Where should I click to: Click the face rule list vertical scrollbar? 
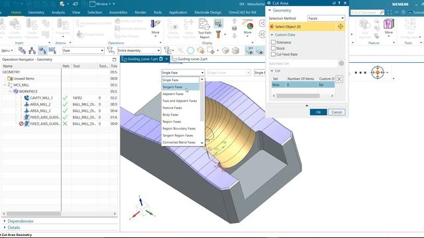pos(201,101)
